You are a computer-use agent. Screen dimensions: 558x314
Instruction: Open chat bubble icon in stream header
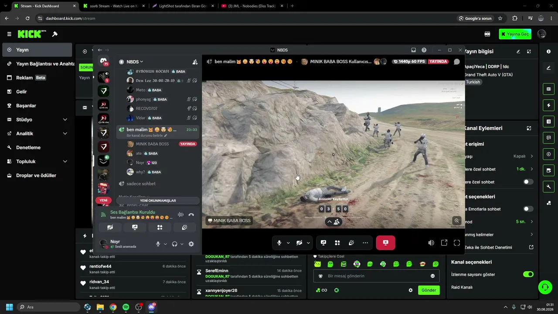(456, 62)
